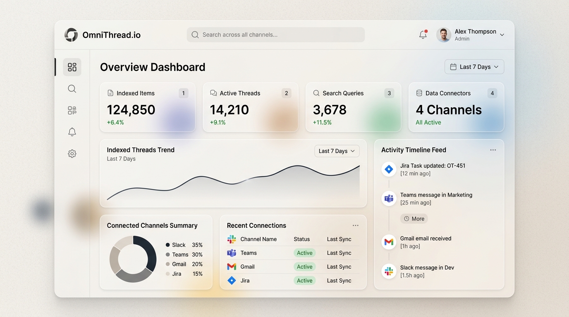569x317 pixels.
Task: Click the Teams icon in Recent Connections table
Action: click(232, 253)
